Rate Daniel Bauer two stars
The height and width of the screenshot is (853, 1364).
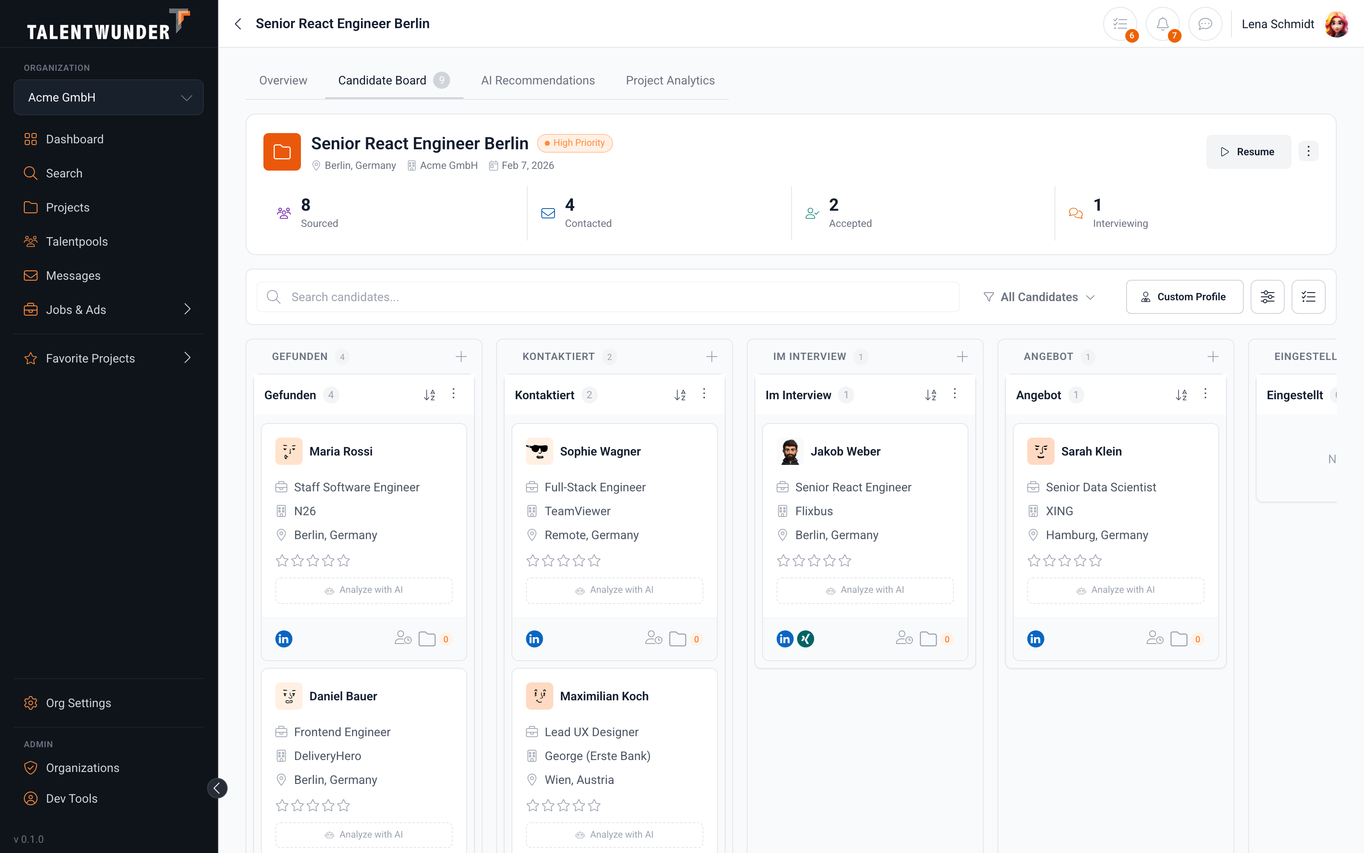pyautogui.click(x=298, y=806)
